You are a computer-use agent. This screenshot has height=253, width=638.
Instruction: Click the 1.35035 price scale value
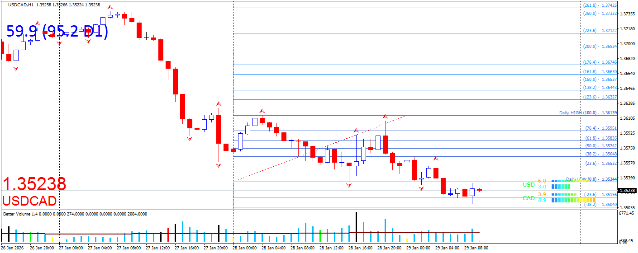tap(628, 208)
